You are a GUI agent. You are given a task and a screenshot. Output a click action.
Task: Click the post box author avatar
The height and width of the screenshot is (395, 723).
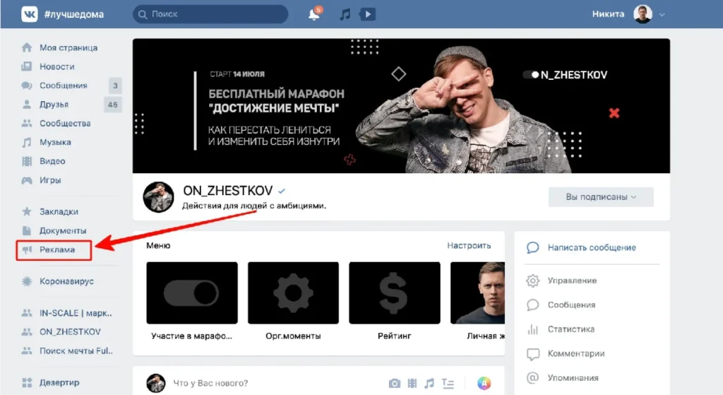pyautogui.click(x=156, y=383)
